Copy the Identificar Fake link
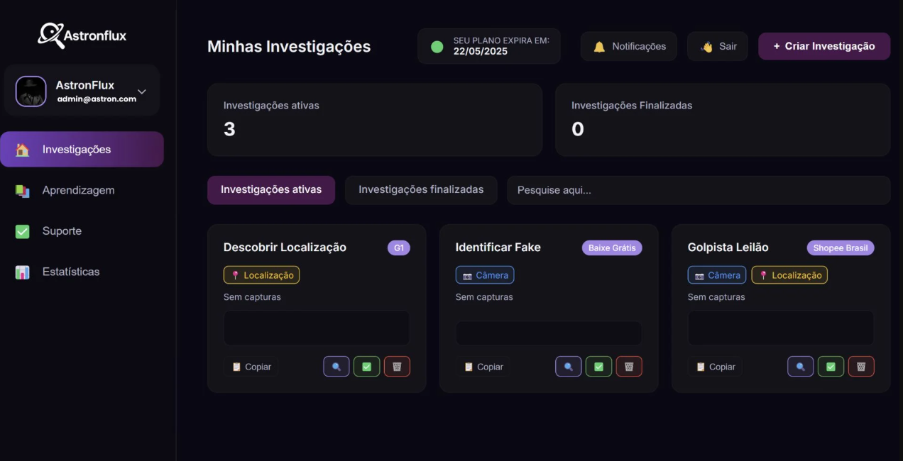This screenshot has width=903, height=461. [x=483, y=367]
